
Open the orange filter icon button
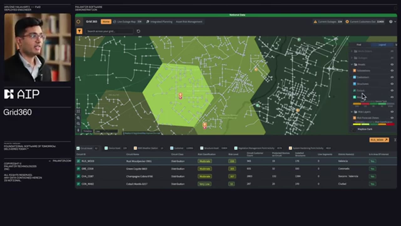(79, 31)
